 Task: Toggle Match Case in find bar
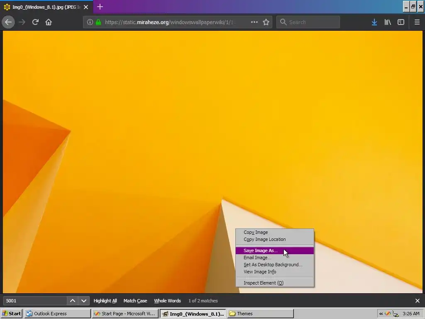[135, 301]
